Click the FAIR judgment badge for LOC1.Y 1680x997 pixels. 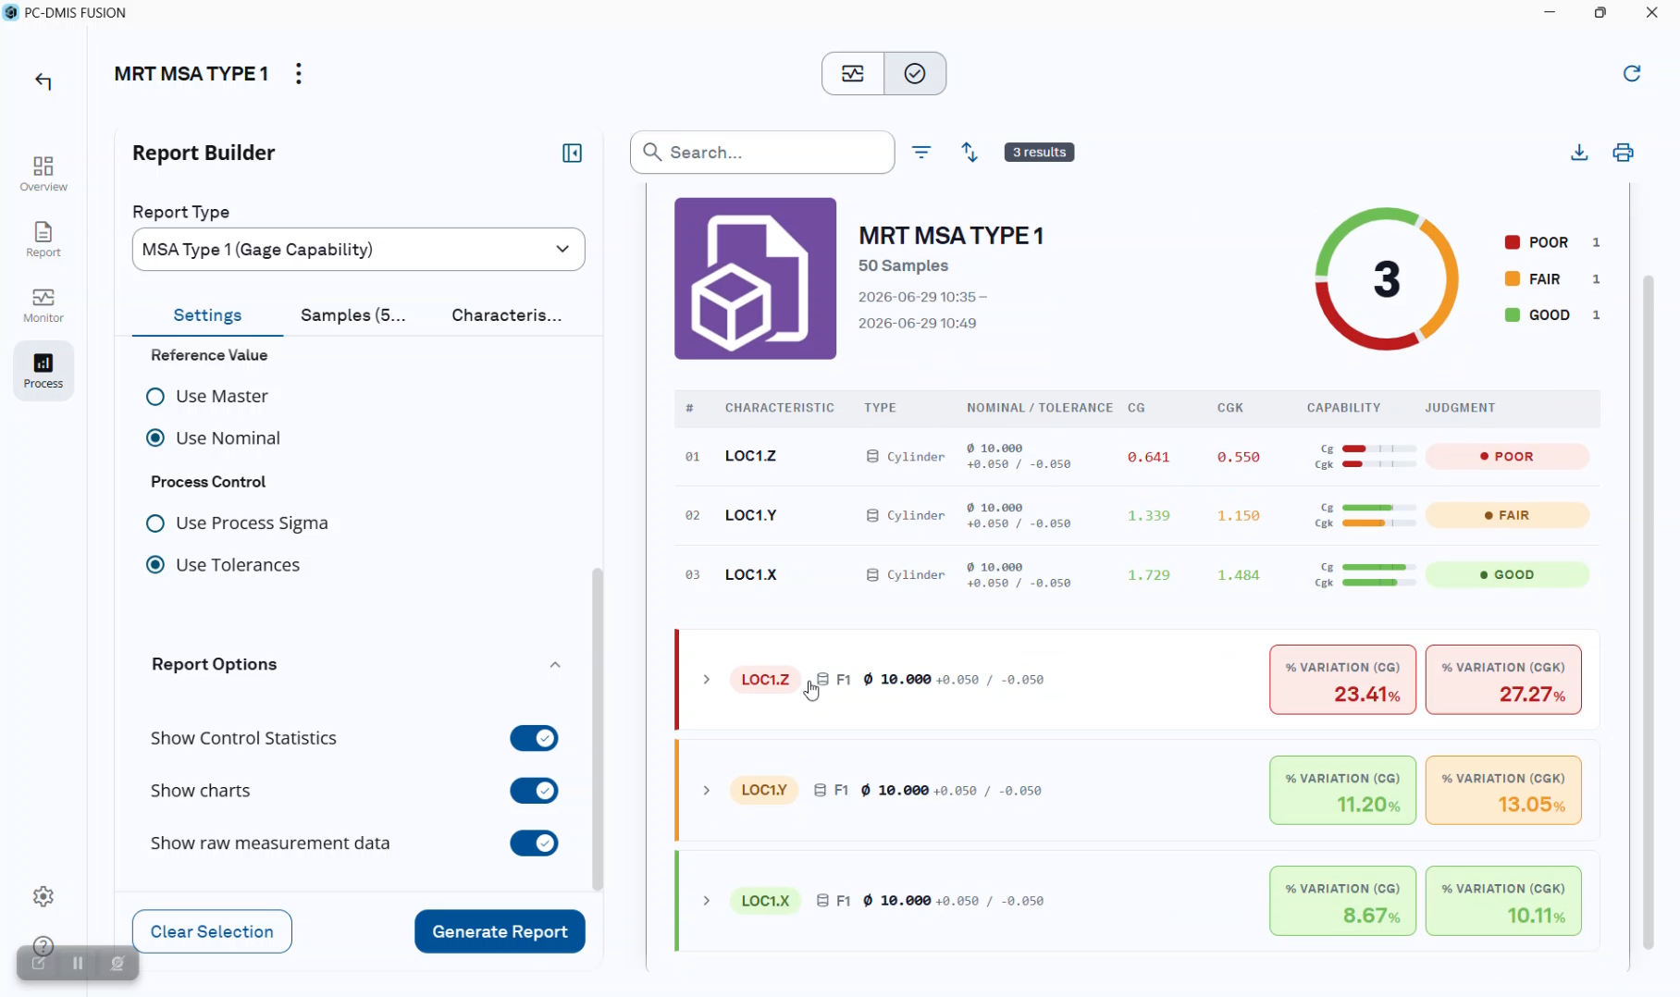[1507, 515]
